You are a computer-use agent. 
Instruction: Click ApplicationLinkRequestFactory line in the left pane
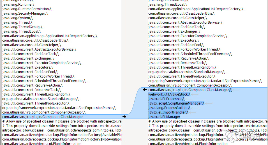pyautogui.click(x=50, y=36)
